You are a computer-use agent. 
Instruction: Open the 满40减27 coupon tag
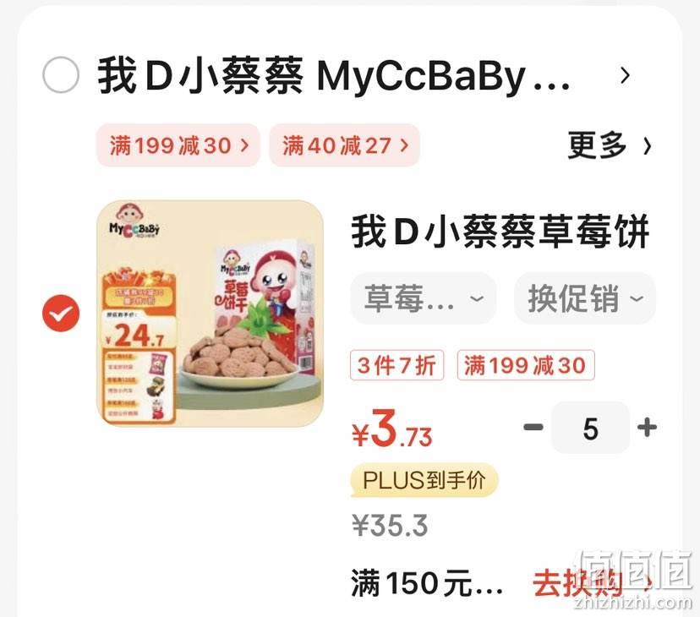coord(344,145)
